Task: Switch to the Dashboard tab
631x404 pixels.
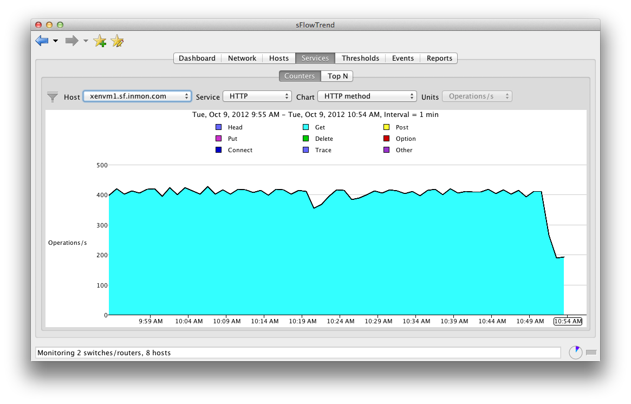Action: click(197, 58)
